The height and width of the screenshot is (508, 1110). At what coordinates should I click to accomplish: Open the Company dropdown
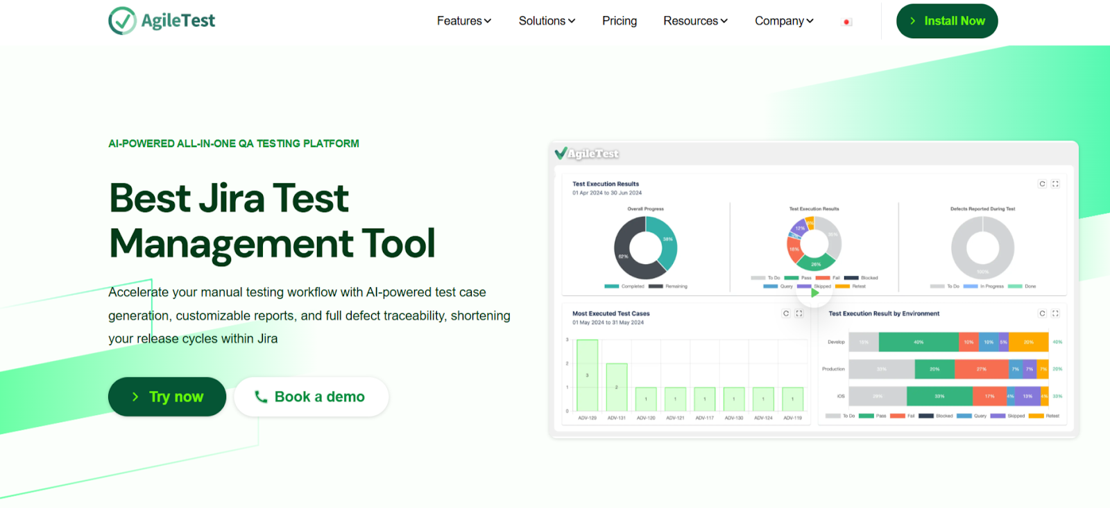785,21
